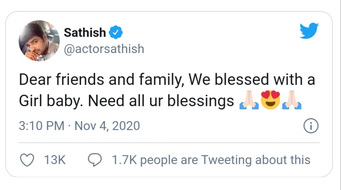Click the Twitter bird logo
The image size is (341, 190).
click(309, 31)
